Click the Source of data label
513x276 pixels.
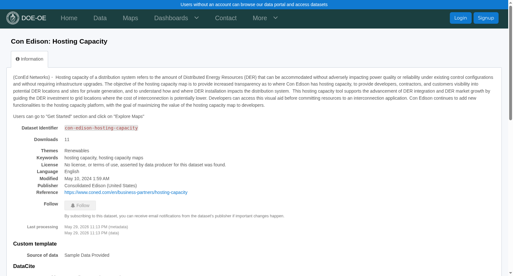tap(42, 255)
